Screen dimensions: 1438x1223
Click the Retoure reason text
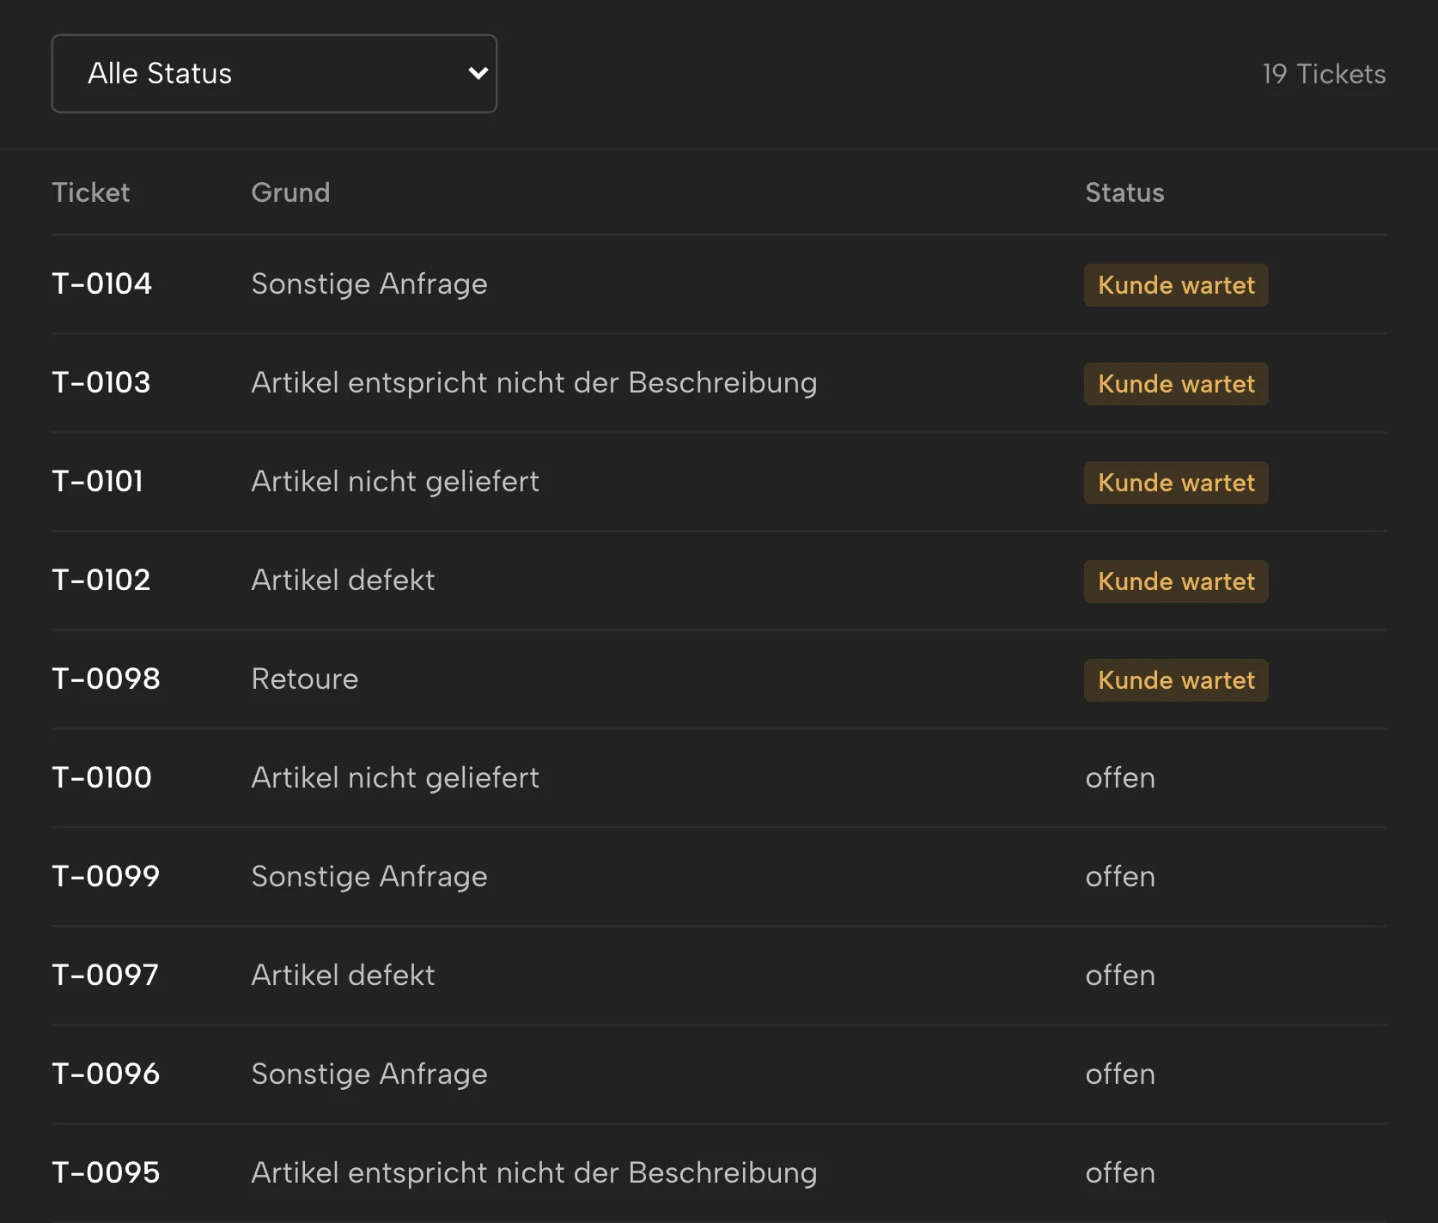305,679
